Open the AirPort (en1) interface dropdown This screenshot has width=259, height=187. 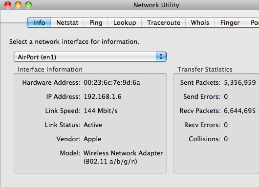point(90,57)
